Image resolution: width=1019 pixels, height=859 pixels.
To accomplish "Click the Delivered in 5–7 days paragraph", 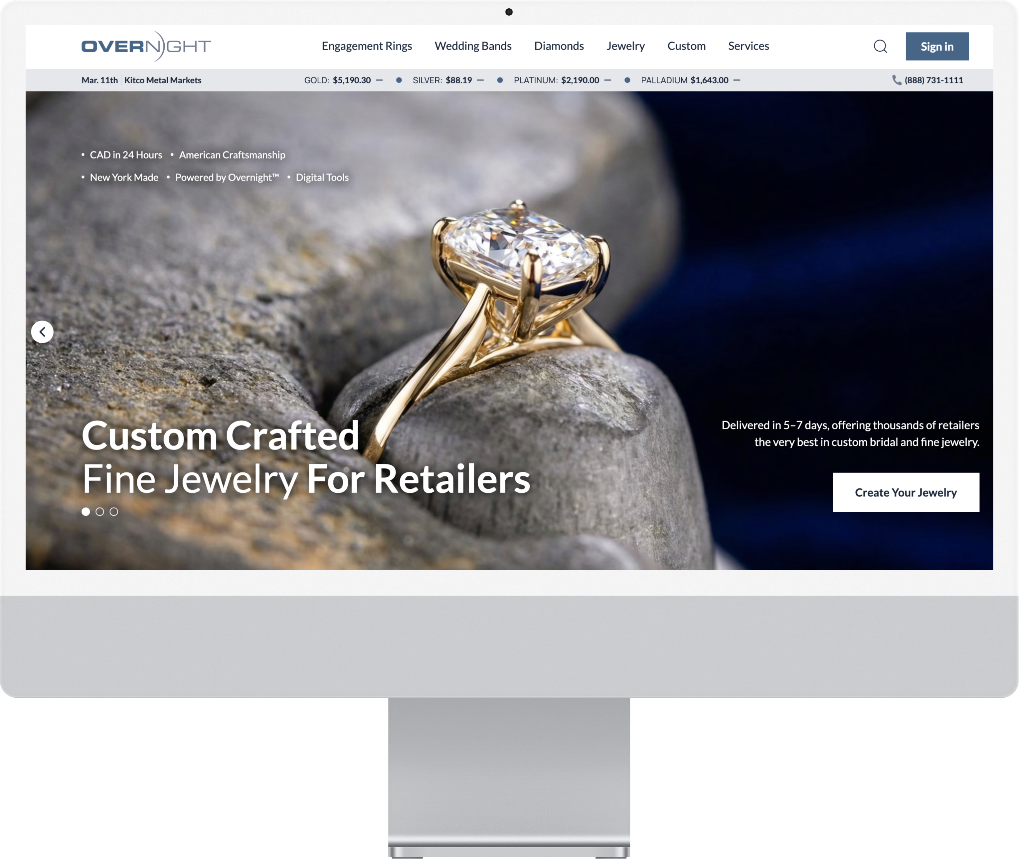I will point(850,433).
